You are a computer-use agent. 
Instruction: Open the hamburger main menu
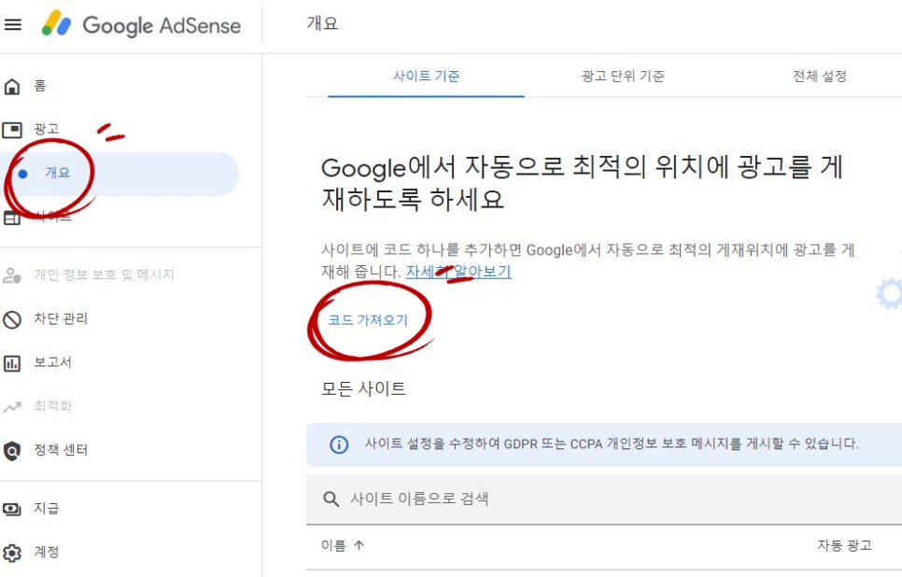click(x=13, y=24)
